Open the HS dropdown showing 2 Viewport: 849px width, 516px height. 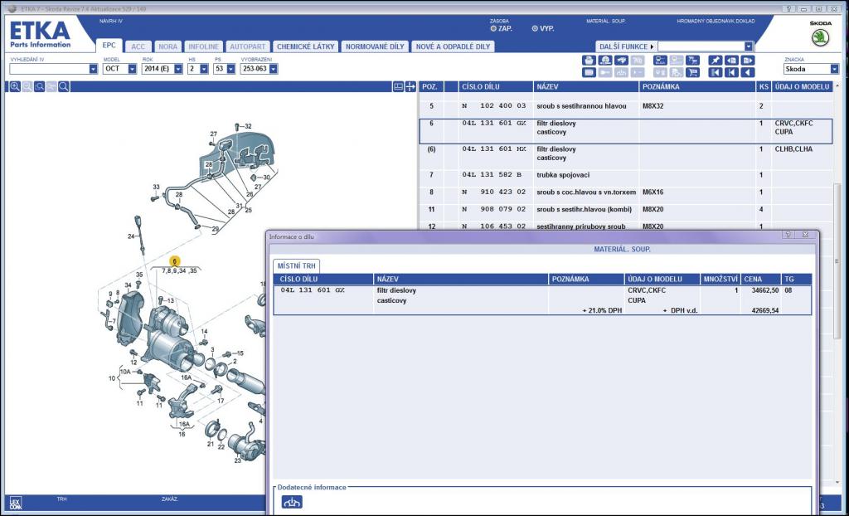point(204,69)
